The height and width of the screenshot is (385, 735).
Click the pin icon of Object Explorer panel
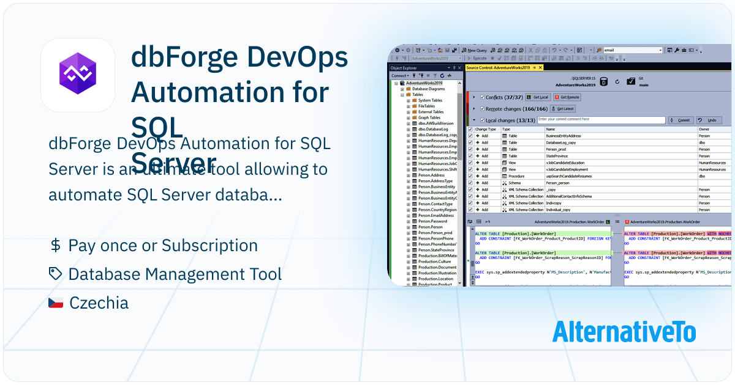click(x=454, y=68)
